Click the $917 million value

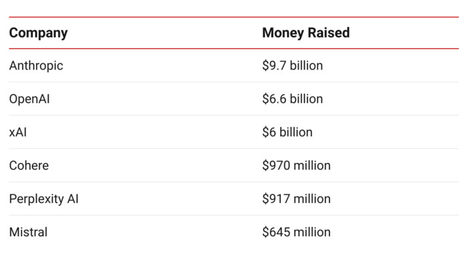[296, 199]
